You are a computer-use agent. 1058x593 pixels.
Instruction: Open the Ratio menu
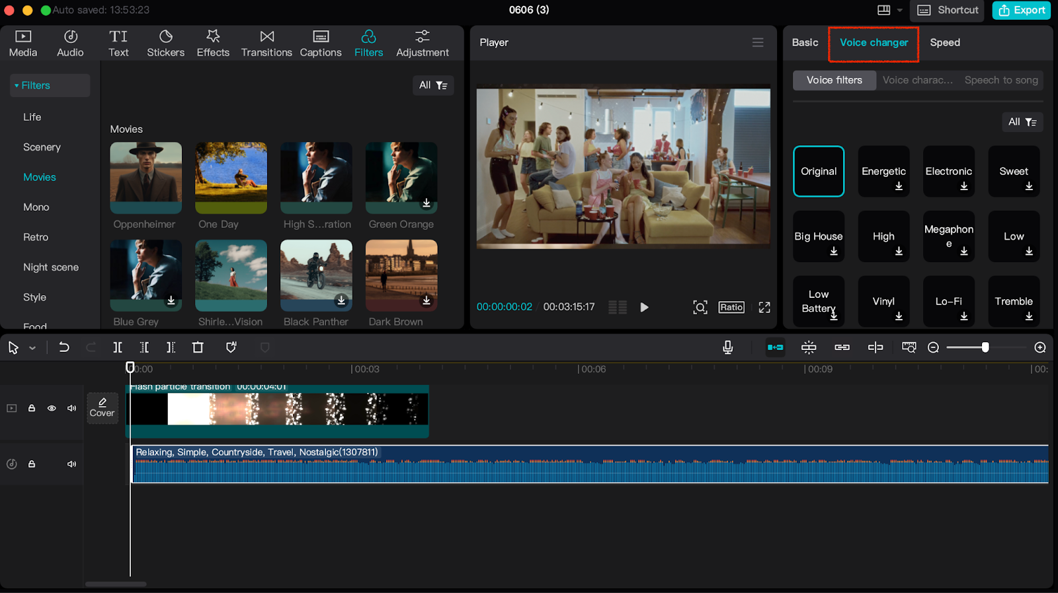(731, 307)
